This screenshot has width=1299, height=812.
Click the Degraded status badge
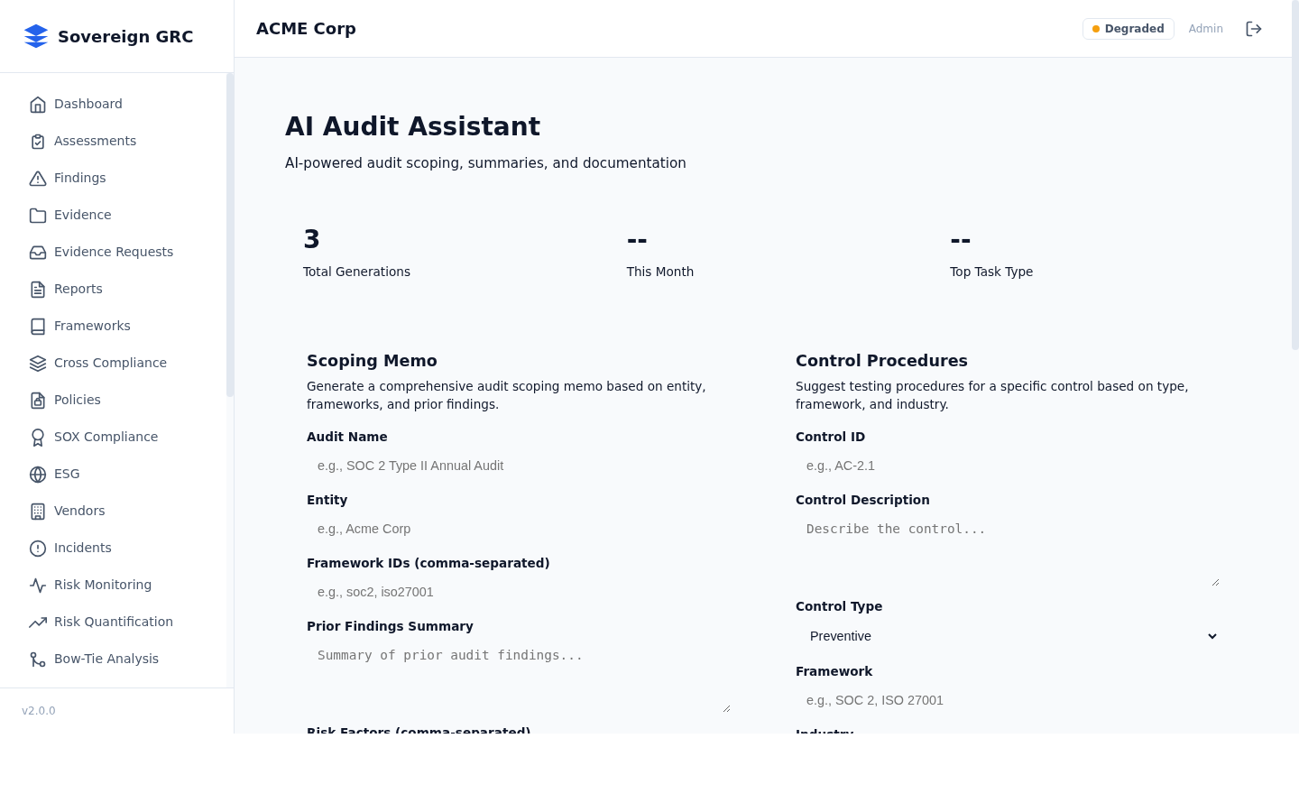pos(1128,28)
